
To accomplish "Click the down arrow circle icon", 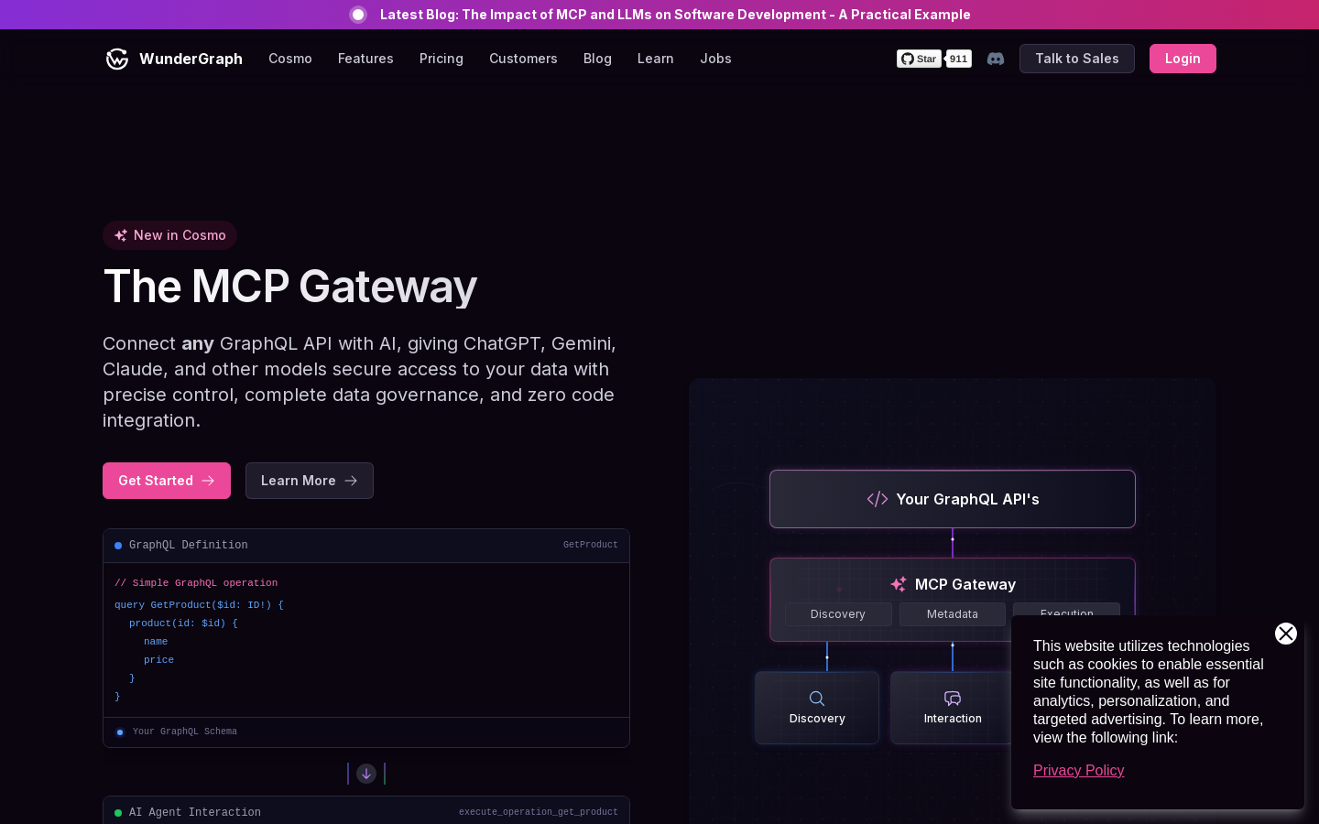I will [x=366, y=774].
